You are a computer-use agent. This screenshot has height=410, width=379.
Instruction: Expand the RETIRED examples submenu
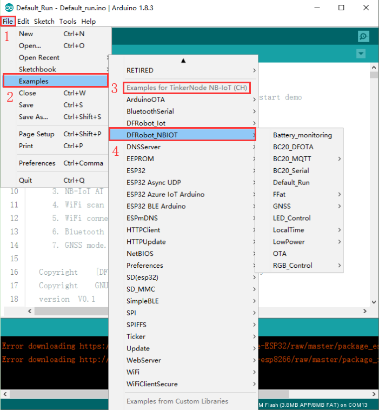point(183,70)
